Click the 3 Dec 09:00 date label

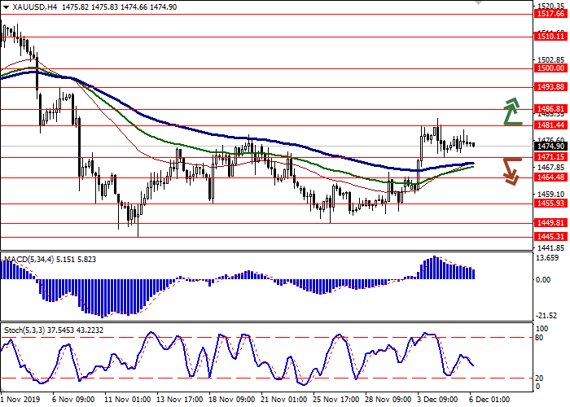pos(440,400)
